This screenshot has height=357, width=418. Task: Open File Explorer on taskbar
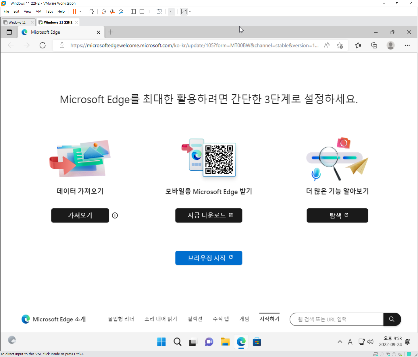point(225,342)
